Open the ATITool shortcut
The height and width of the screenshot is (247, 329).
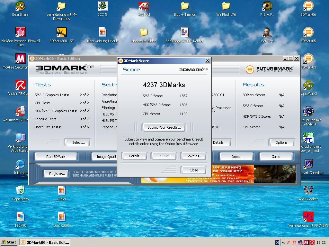click(x=144, y=6)
